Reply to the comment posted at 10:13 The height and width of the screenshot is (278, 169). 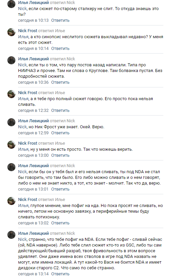pyautogui.click(x=60, y=20)
